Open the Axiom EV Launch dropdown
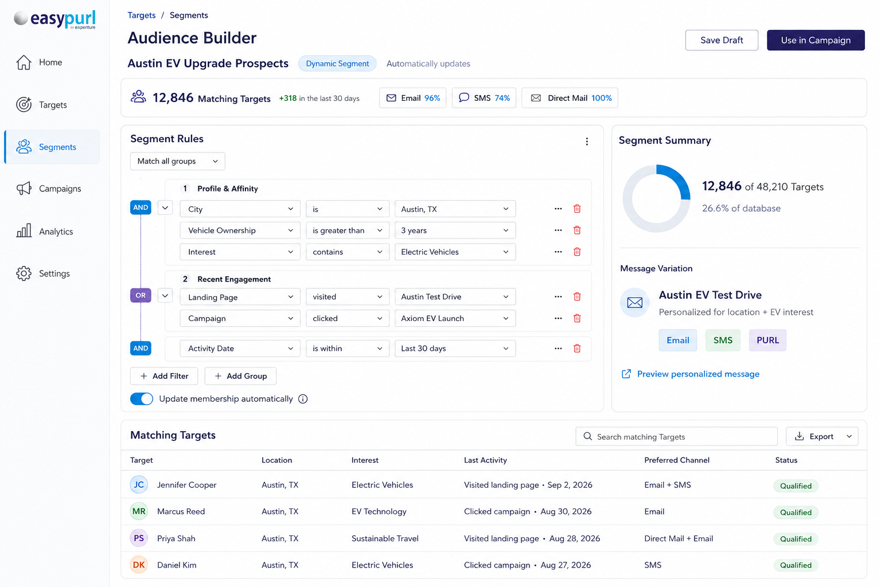 coord(455,318)
